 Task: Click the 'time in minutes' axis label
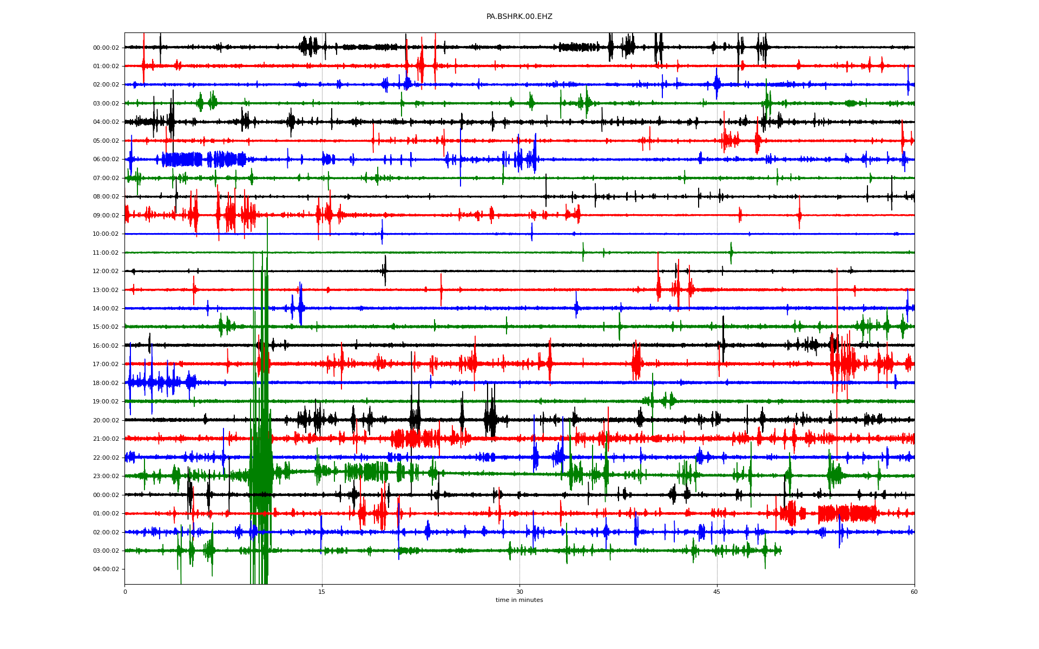point(519,600)
